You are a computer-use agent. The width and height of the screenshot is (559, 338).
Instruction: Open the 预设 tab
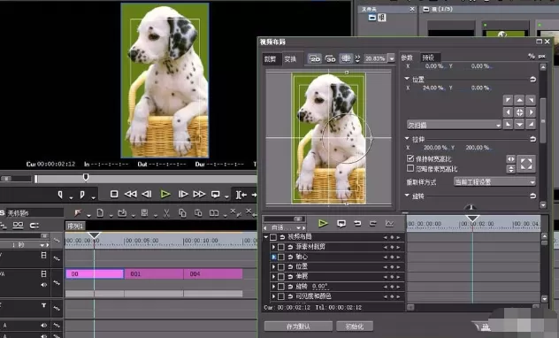coord(428,58)
